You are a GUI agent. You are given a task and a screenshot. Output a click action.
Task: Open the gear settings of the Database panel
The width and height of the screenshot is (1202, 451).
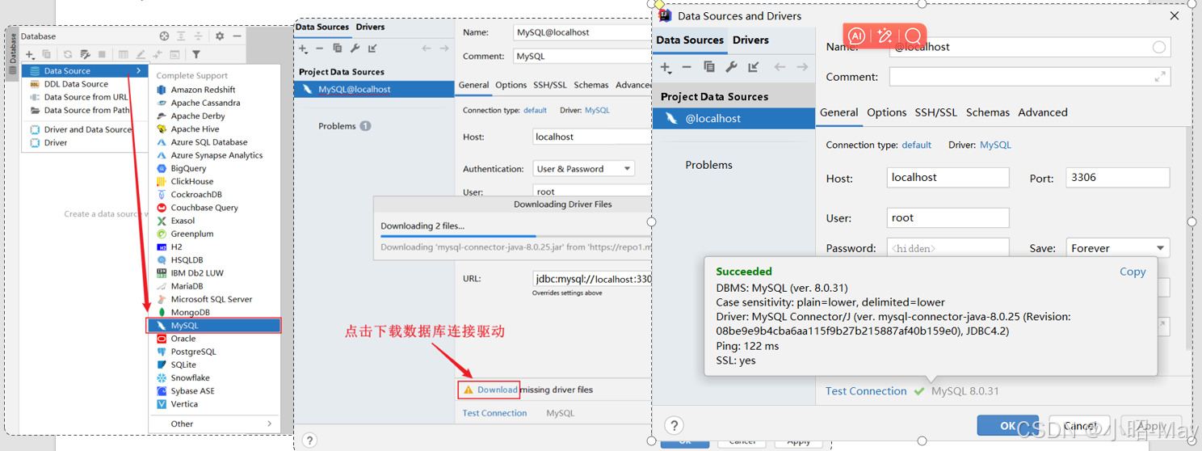pyautogui.click(x=220, y=36)
